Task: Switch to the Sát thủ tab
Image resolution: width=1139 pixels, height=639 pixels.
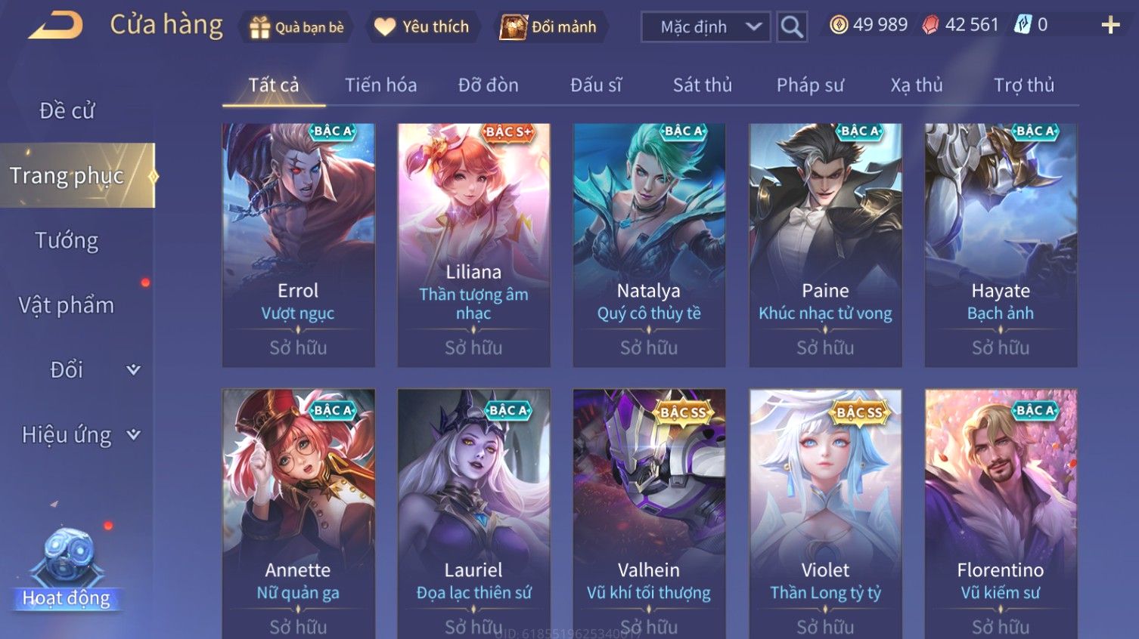Action: pos(703,85)
